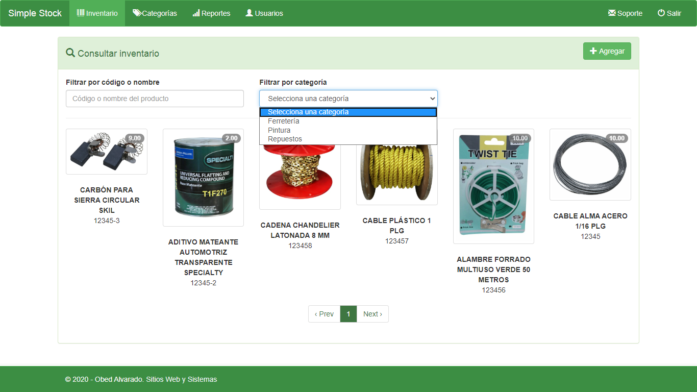Select Ferretería from the category list

tap(348, 121)
